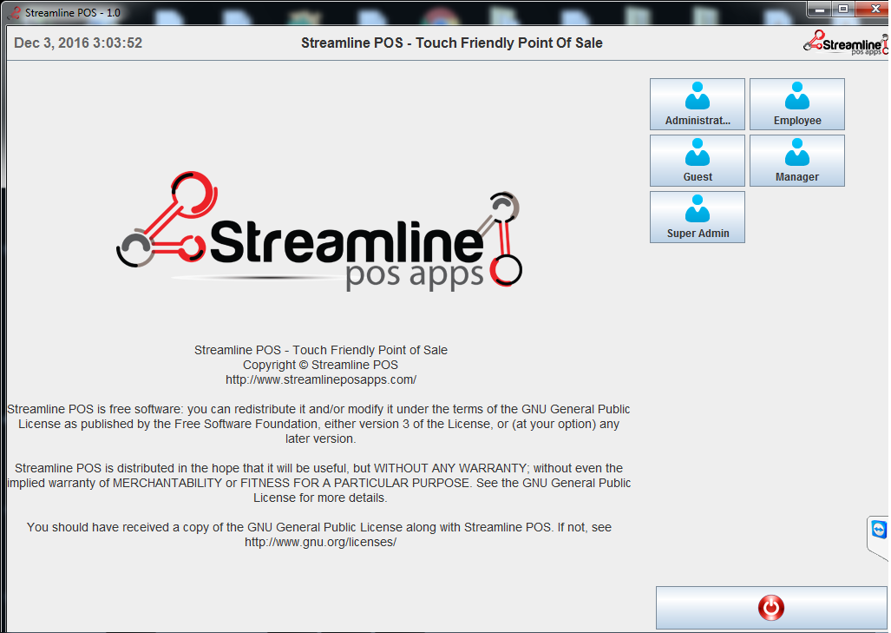
Task: Choose the Guest login button
Action: point(697,161)
